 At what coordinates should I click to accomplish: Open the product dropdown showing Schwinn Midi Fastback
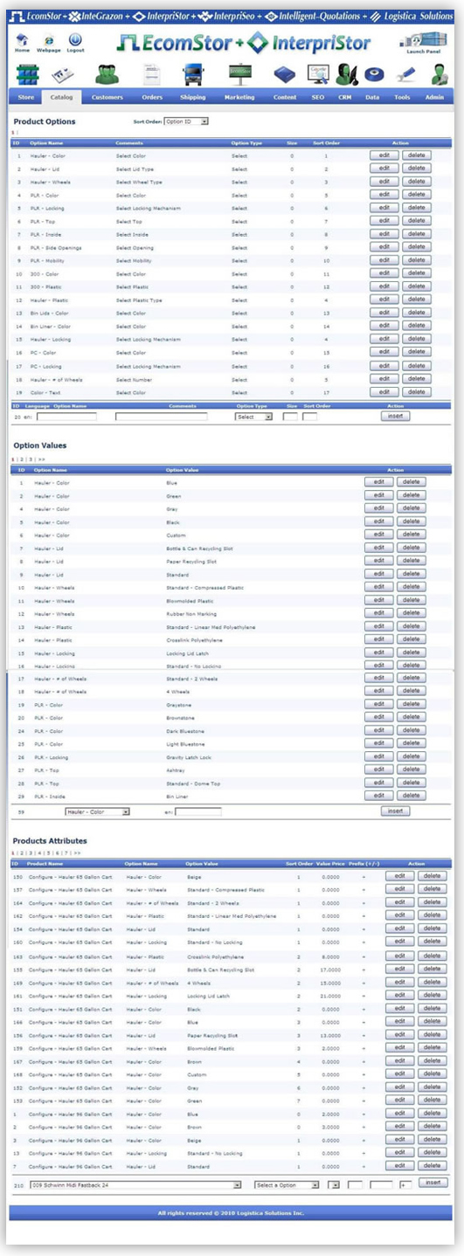tap(135, 1185)
